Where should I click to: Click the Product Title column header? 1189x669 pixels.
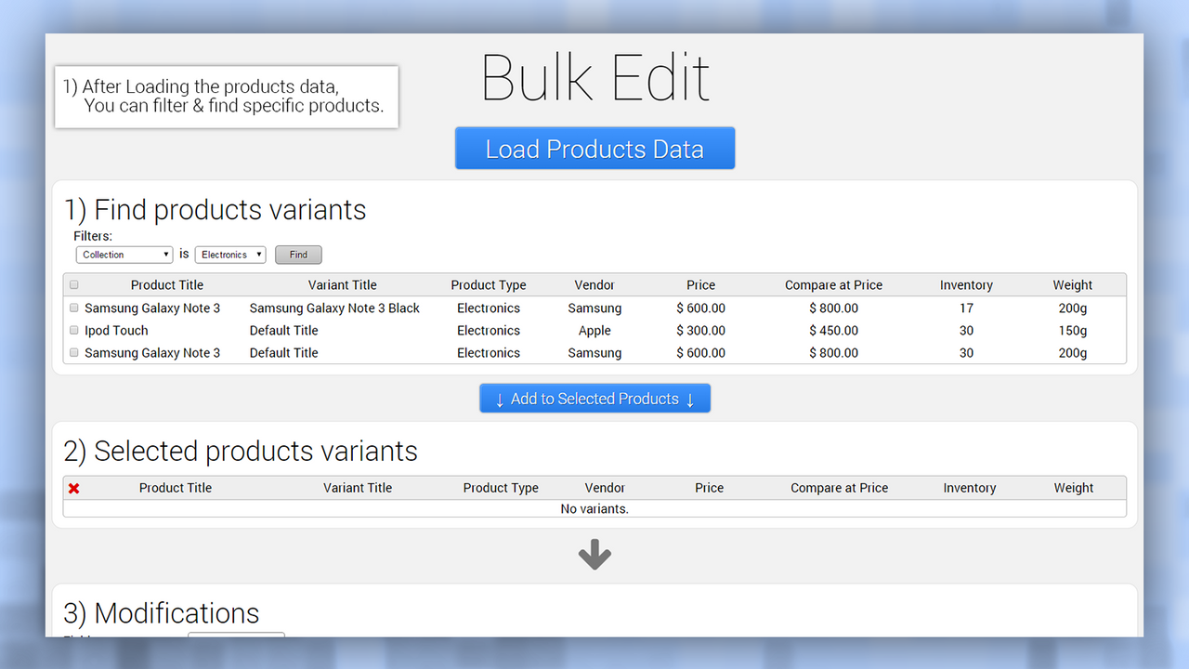click(x=166, y=284)
